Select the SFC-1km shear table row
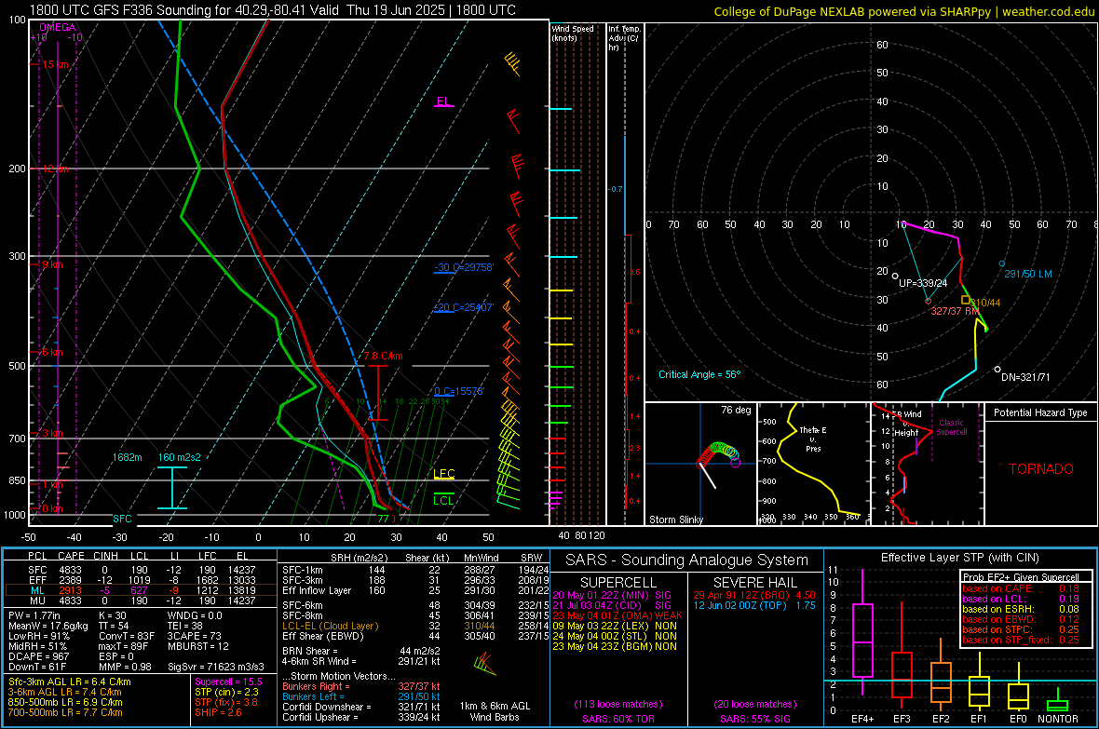The image size is (1099, 729). (x=415, y=570)
